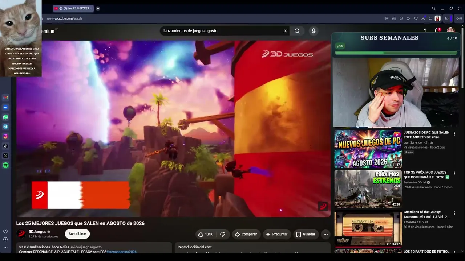The image size is (465, 261).
Task: Click the send/flow arrow icon in toolbar
Action: tap(409, 18)
